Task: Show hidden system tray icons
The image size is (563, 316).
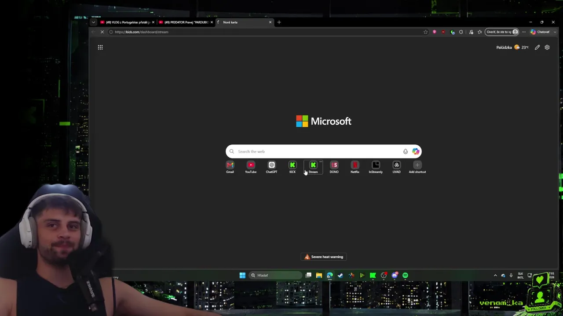Action: point(495,275)
